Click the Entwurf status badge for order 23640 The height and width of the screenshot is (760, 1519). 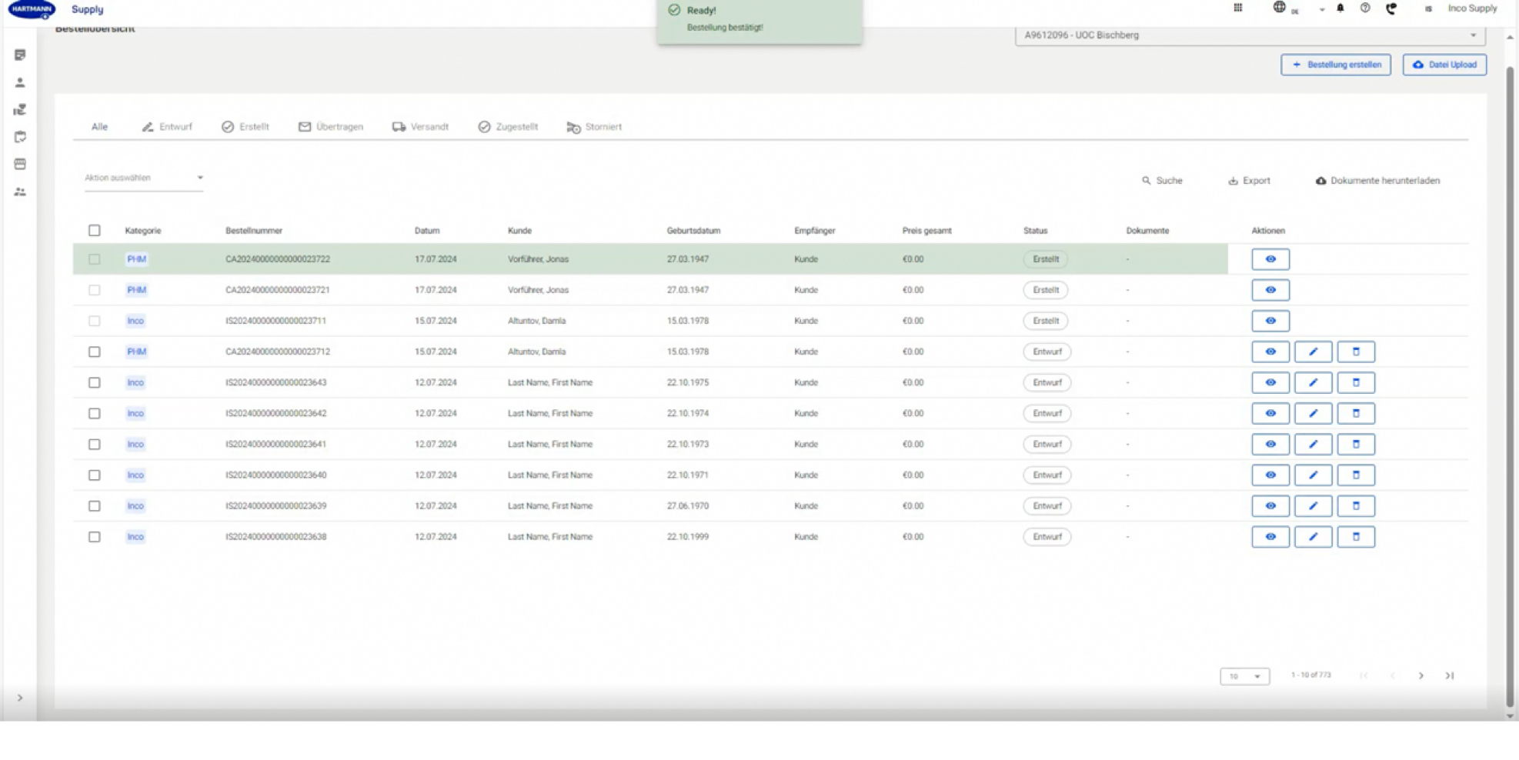[x=1047, y=475]
